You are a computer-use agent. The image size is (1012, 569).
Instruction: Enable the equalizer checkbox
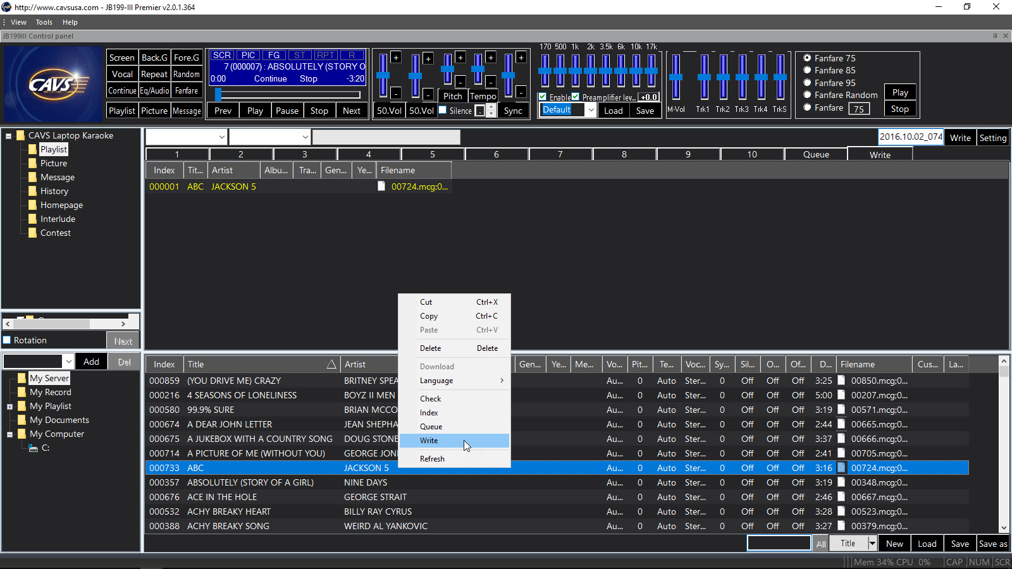tap(543, 97)
